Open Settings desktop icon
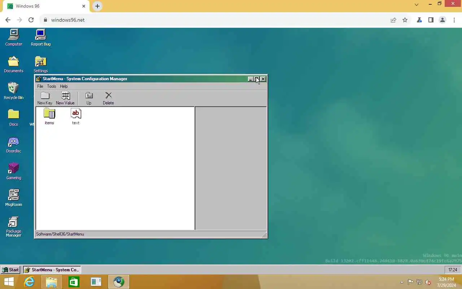Screen dimensions: 462x289 coord(41,64)
